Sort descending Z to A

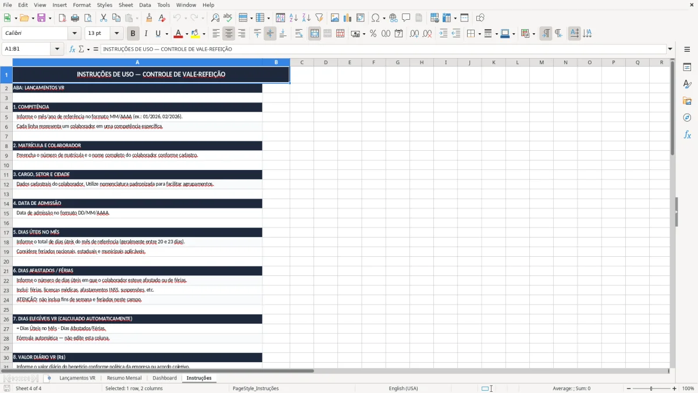pyautogui.click(x=307, y=18)
